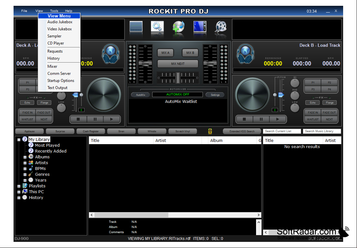The height and width of the screenshot is (248, 357).
Task: Click the MIX A button
Action: [165, 53]
